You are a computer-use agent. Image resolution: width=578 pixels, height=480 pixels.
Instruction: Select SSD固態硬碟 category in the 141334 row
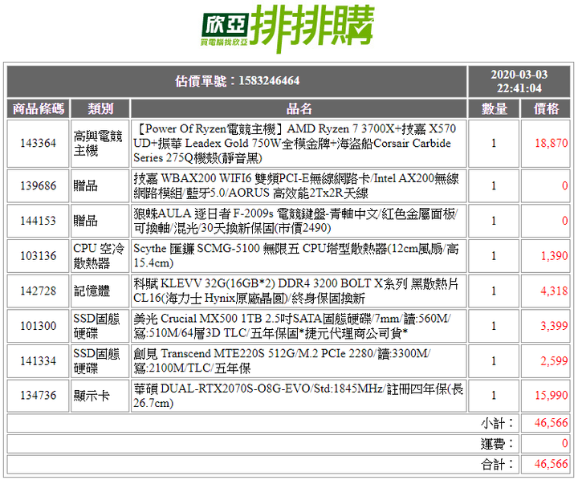click(96, 361)
